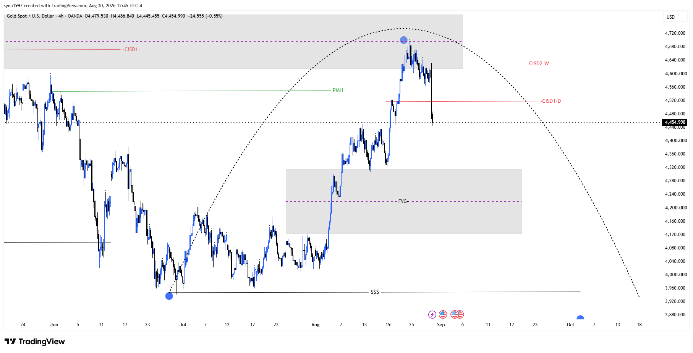Click the 24 date label on the time axis
Screen dimensions: 693x353
tap(23, 325)
